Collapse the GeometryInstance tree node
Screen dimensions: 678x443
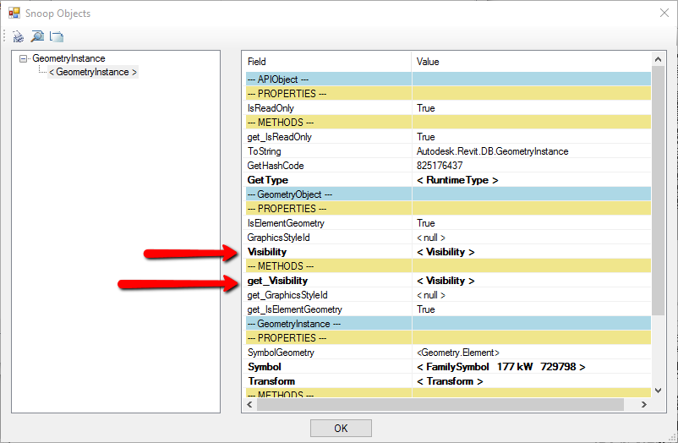pyautogui.click(x=24, y=59)
